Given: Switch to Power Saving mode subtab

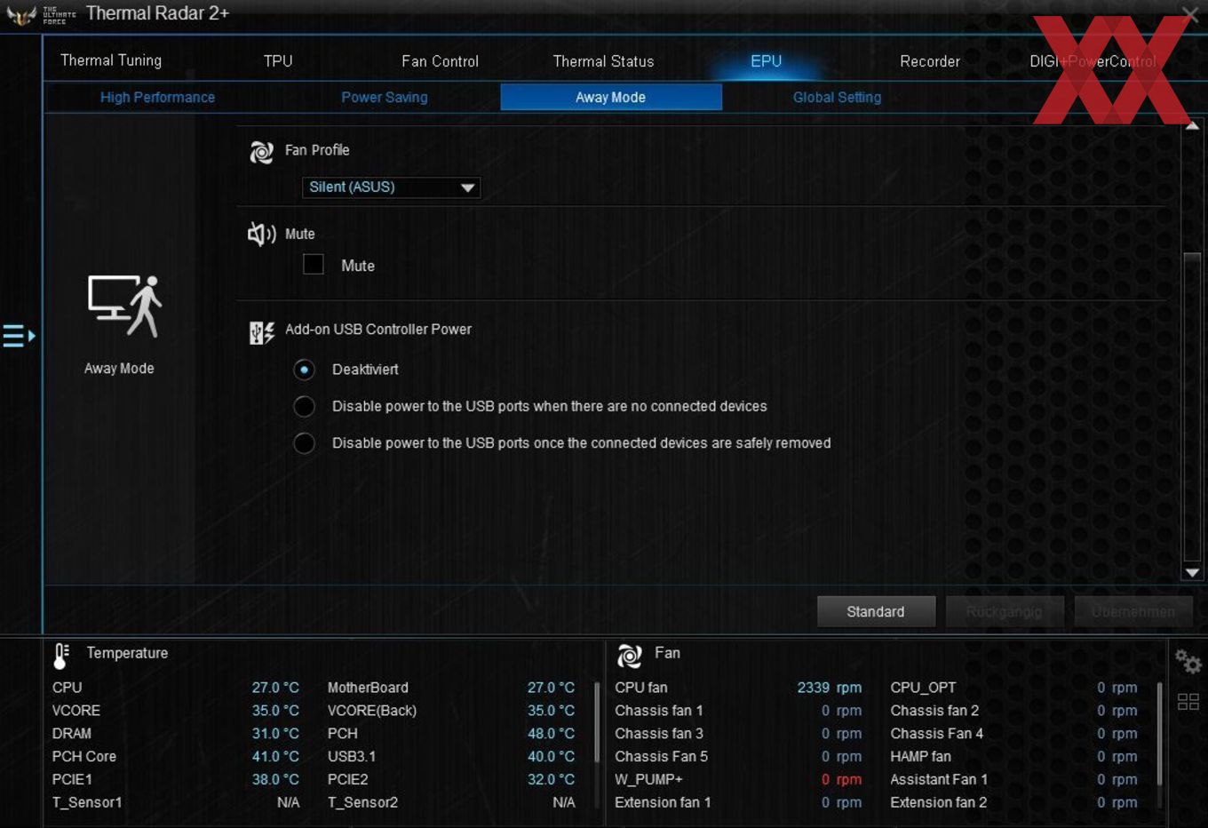Looking at the screenshot, I should click(385, 97).
